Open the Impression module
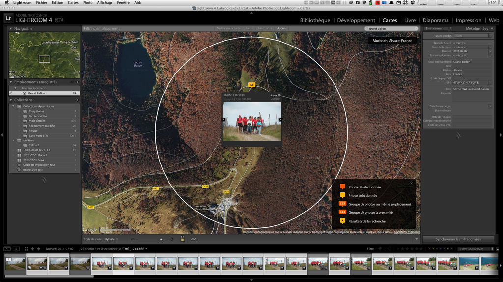This screenshot has height=282, width=503. (x=468, y=20)
